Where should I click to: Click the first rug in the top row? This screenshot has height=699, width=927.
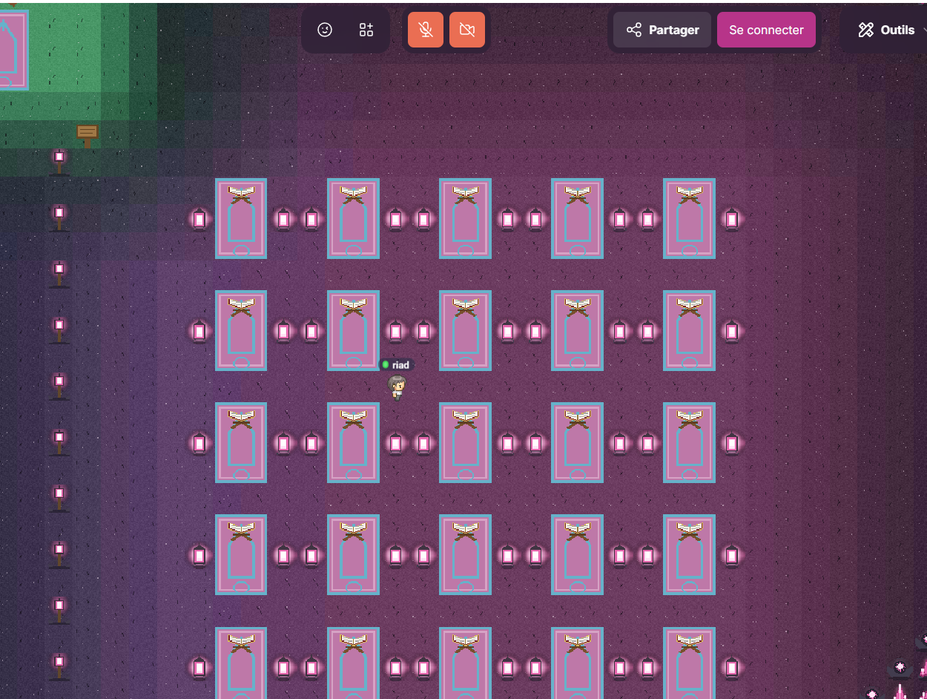(241, 218)
